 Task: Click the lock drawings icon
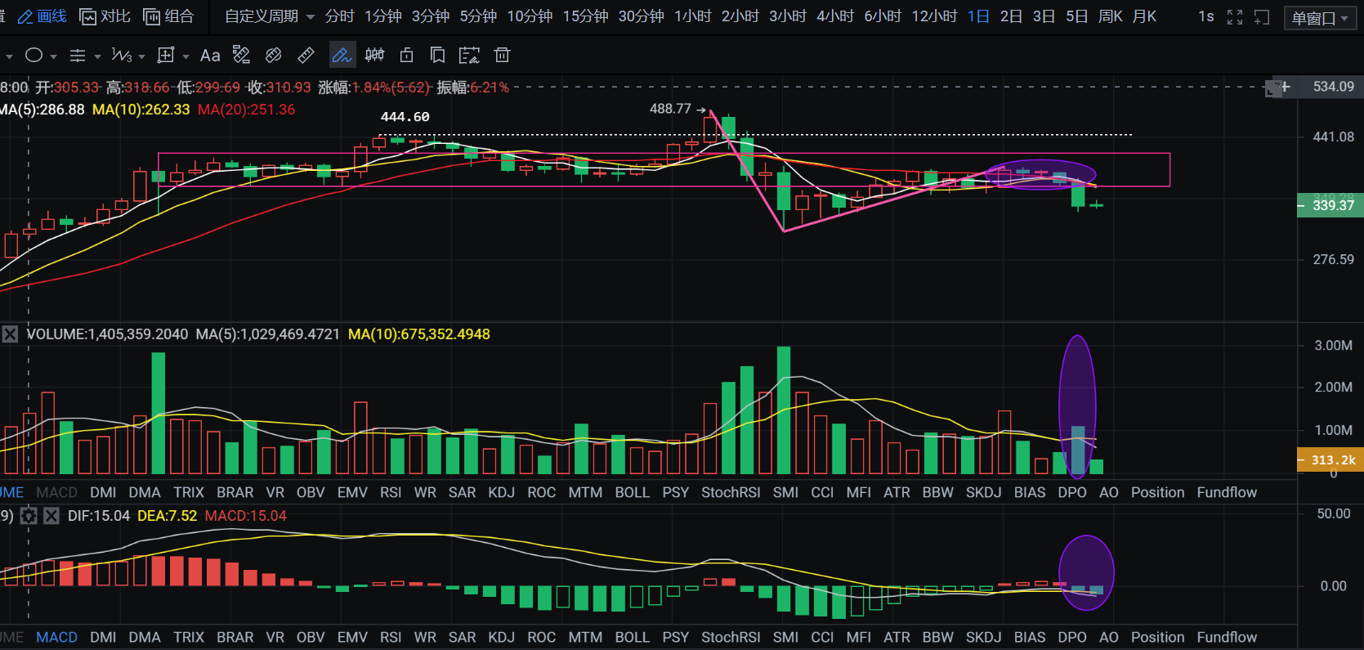pyautogui.click(x=406, y=55)
